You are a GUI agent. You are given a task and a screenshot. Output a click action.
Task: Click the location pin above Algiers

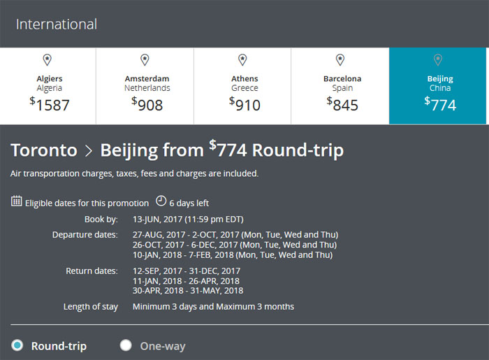[x=48, y=60]
